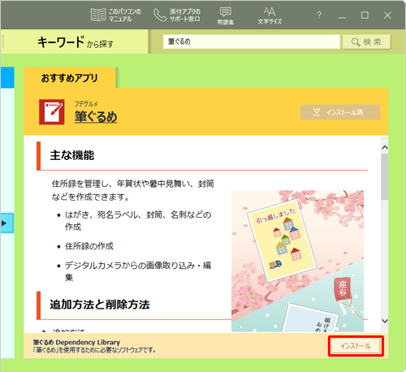Click the blue tab on left sidebar
Viewport: 406px width, 372px height.
(x=7, y=78)
